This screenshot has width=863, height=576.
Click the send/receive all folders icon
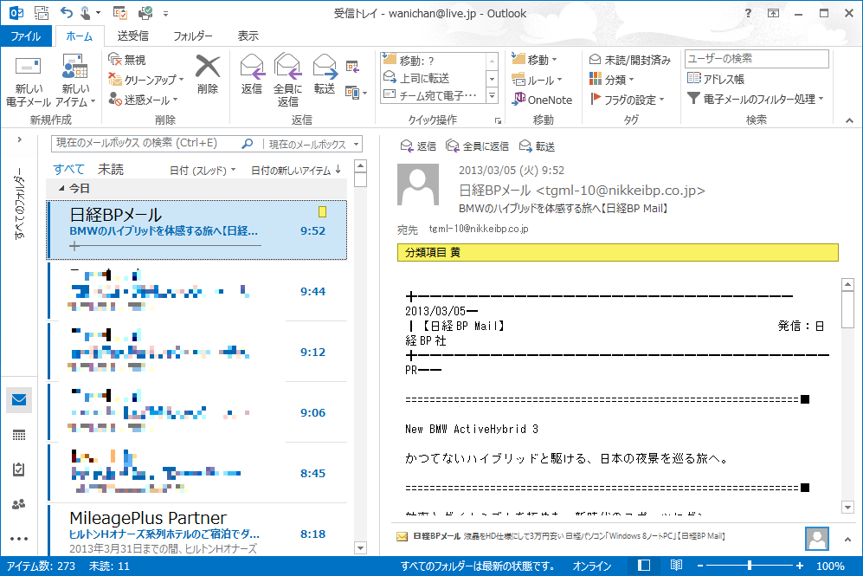(42, 12)
